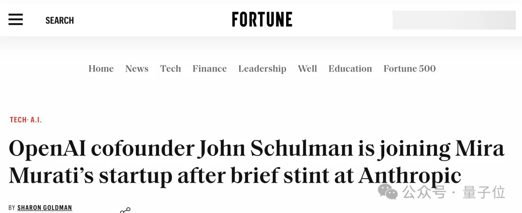
Task: Open the Well section
Action: click(x=307, y=69)
